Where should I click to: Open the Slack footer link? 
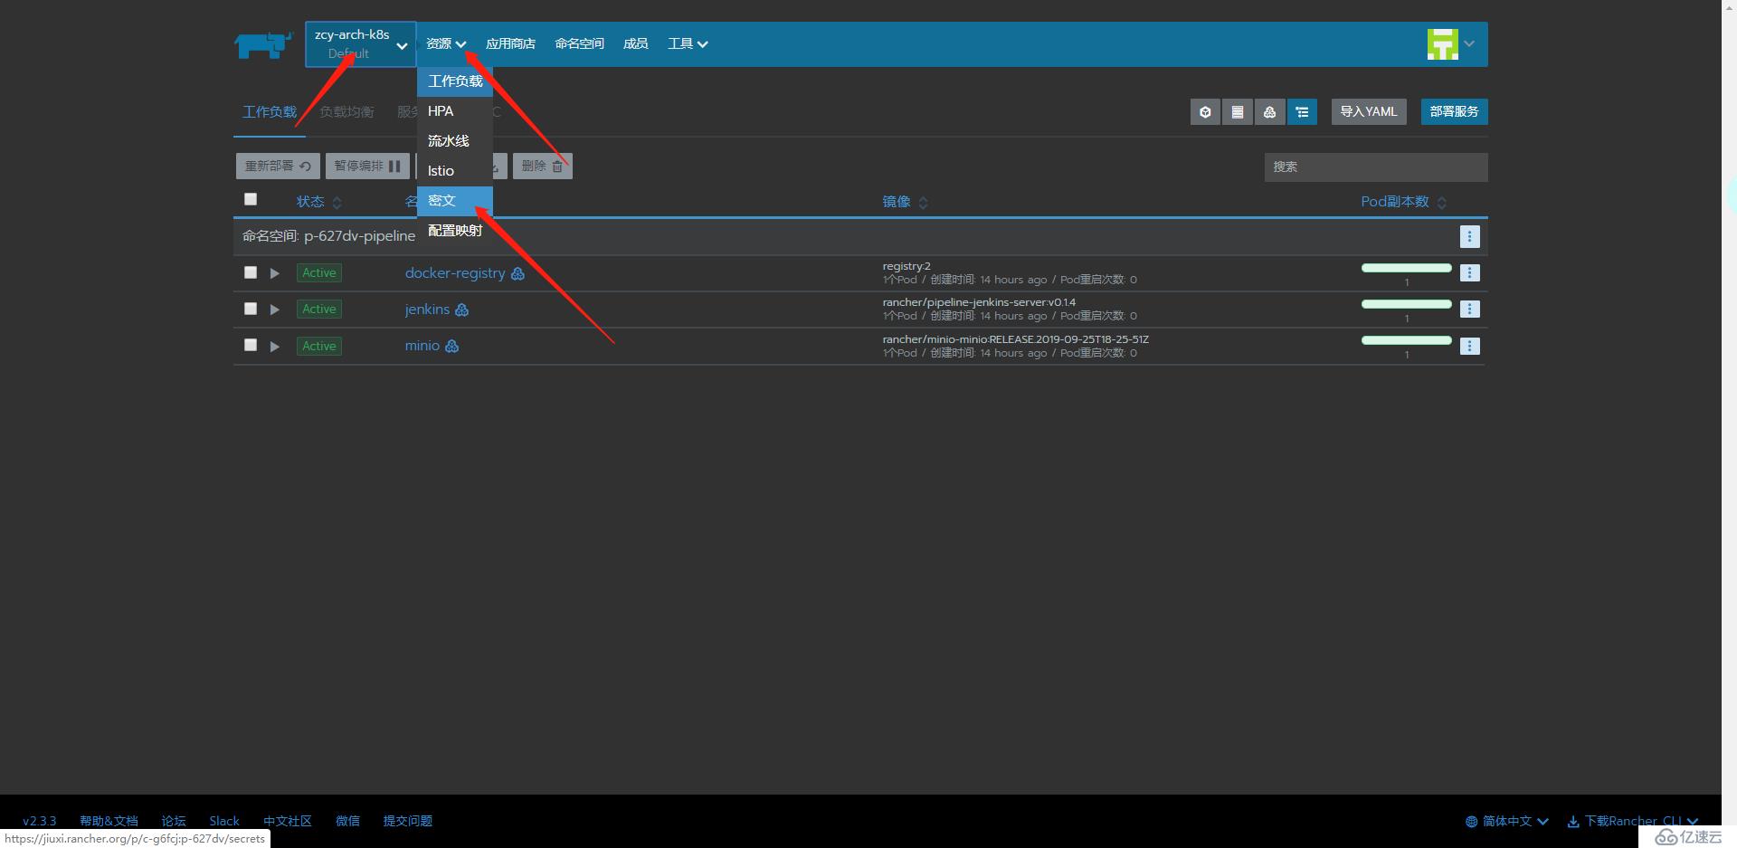click(x=224, y=821)
